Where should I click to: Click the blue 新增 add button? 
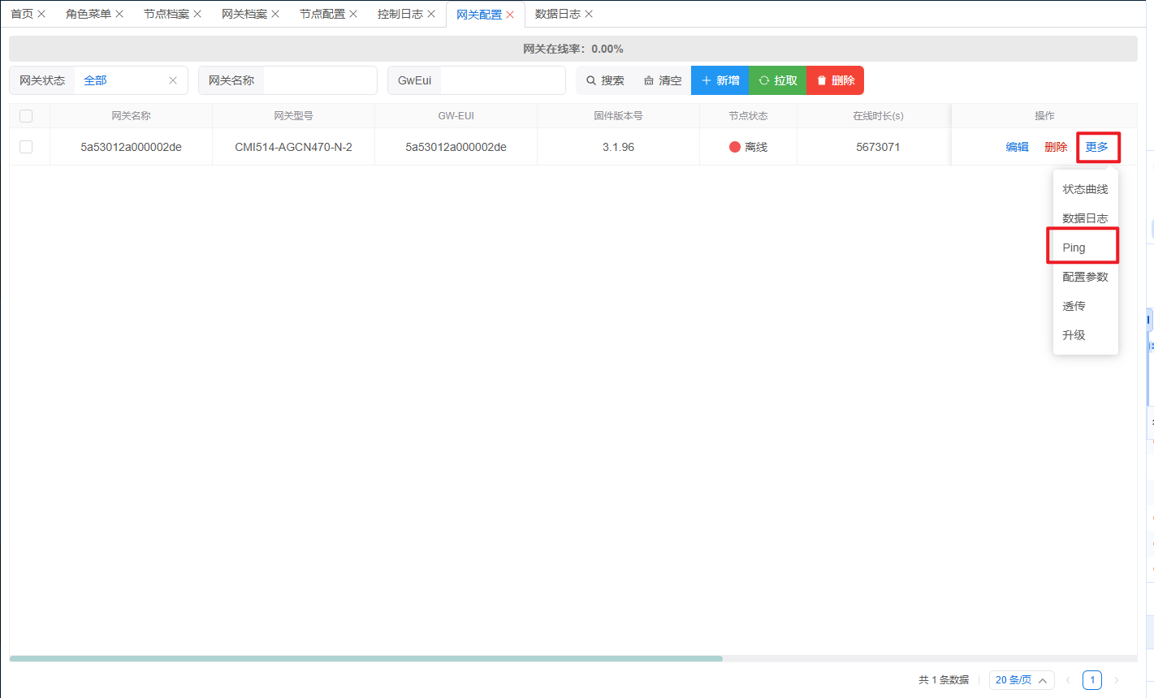click(720, 80)
